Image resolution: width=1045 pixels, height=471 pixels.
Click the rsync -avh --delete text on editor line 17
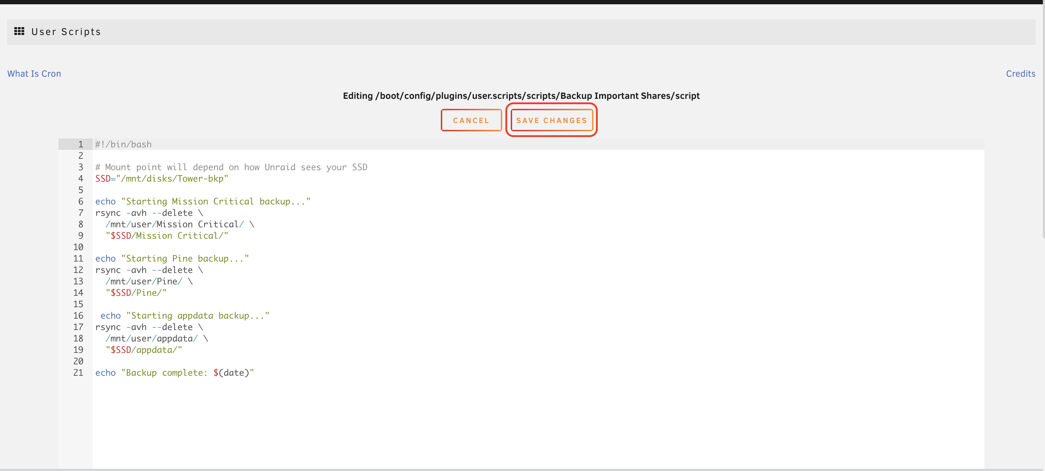point(149,327)
